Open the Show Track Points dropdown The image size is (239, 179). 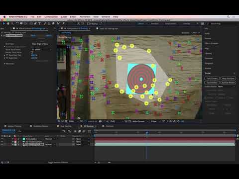41,50
